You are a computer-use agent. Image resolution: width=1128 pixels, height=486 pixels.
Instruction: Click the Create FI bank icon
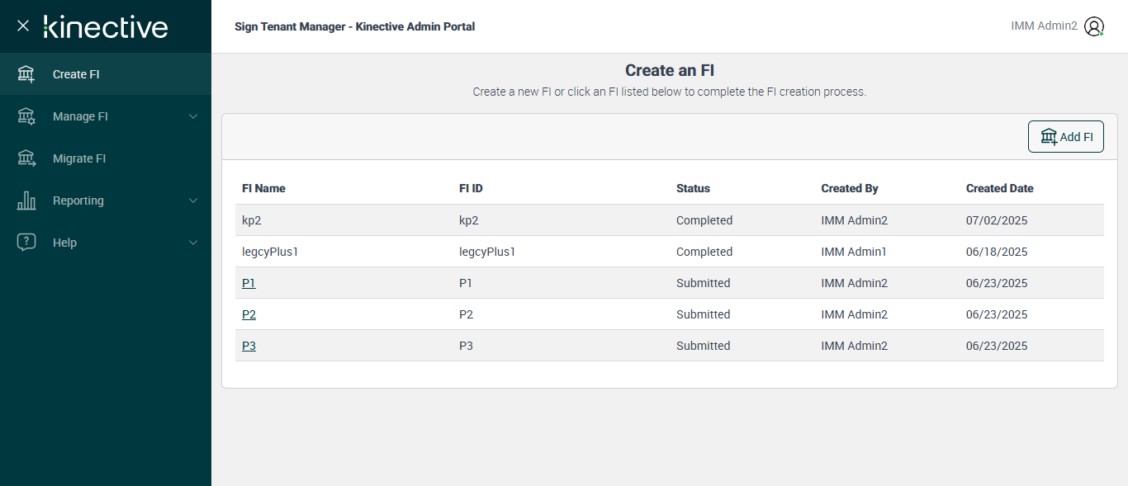click(26, 74)
